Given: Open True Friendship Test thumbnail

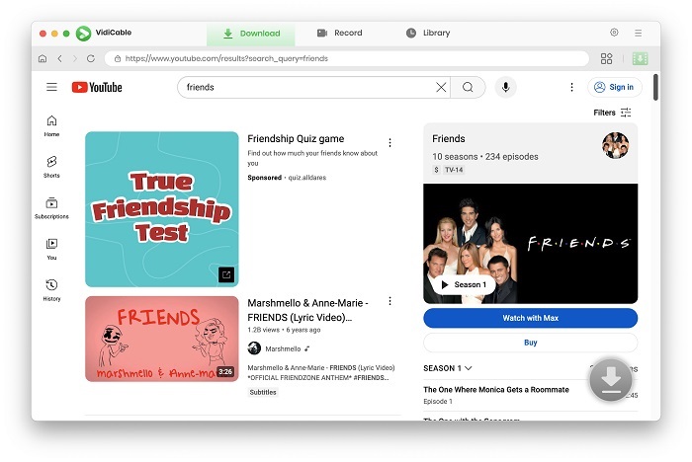Looking at the screenshot, I should click(x=162, y=209).
